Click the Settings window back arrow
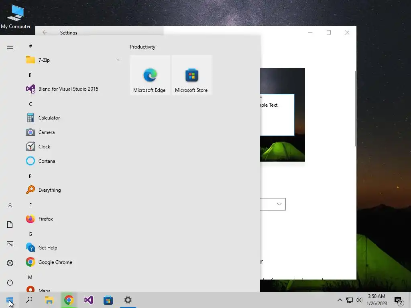411x308 pixels. point(45,32)
